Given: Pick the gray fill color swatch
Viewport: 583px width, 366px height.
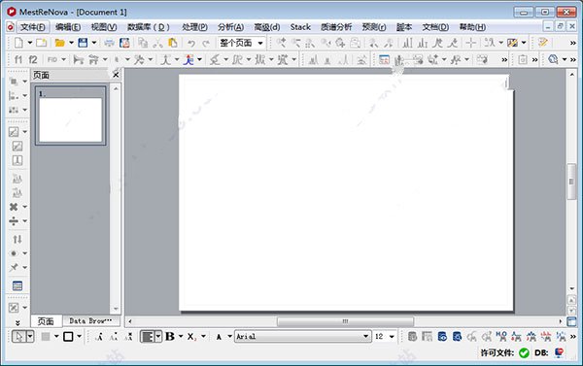Looking at the screenshot, I should point(46,337).
